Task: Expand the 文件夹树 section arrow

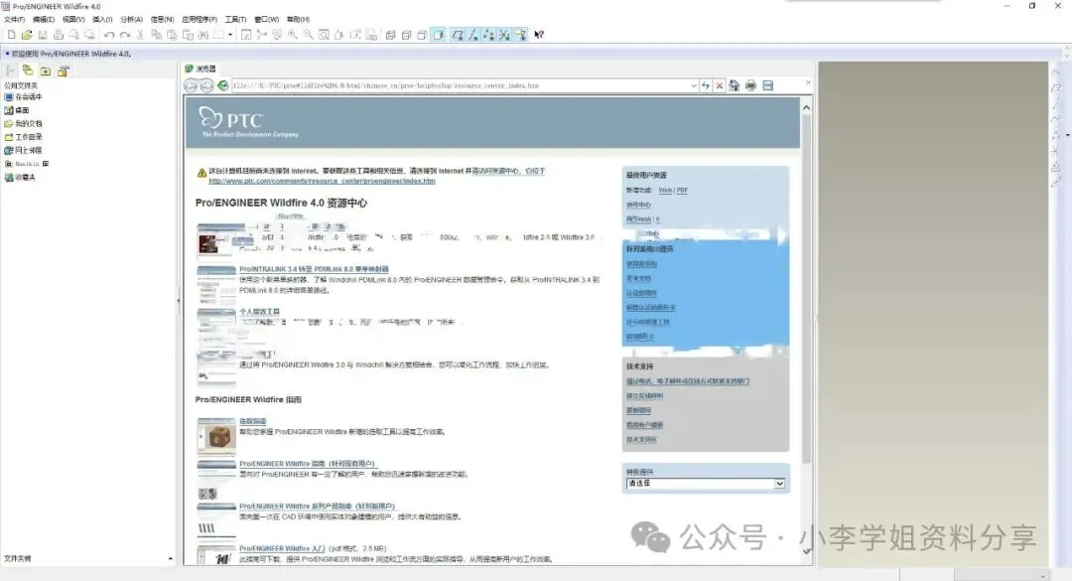Action: tap(171, 558)
